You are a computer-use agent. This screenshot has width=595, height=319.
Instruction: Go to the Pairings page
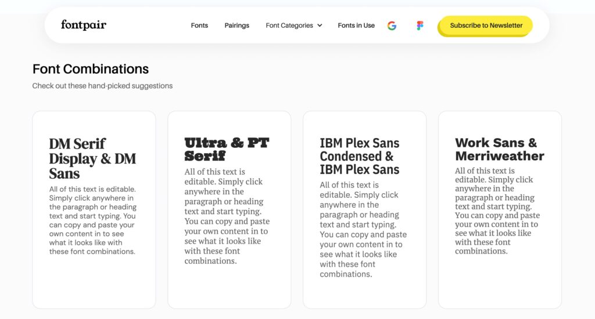(237, 26)
